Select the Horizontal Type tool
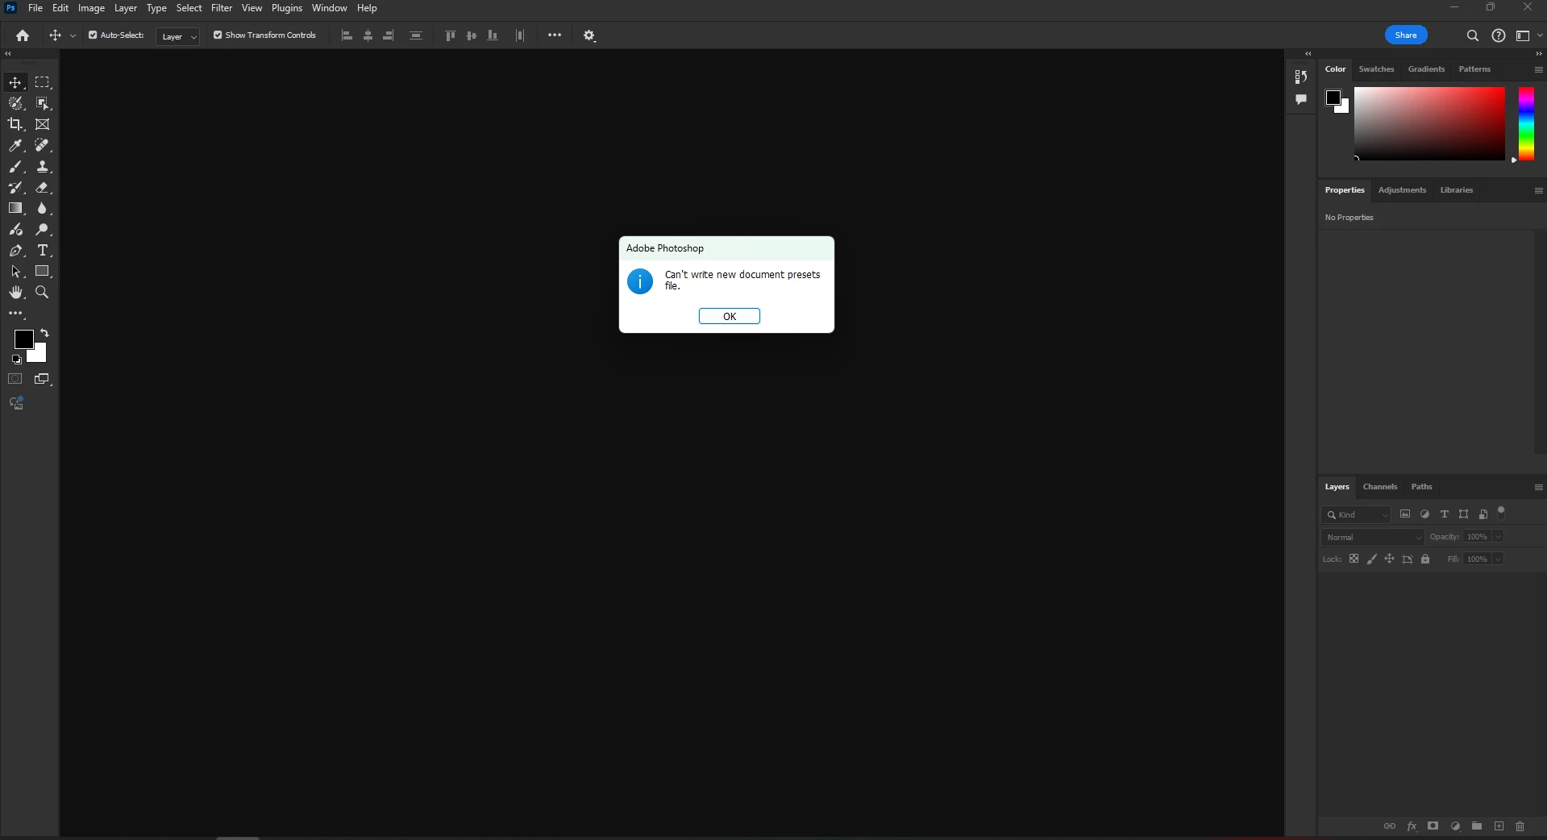The image size is (1547, 840). (43, 251)
